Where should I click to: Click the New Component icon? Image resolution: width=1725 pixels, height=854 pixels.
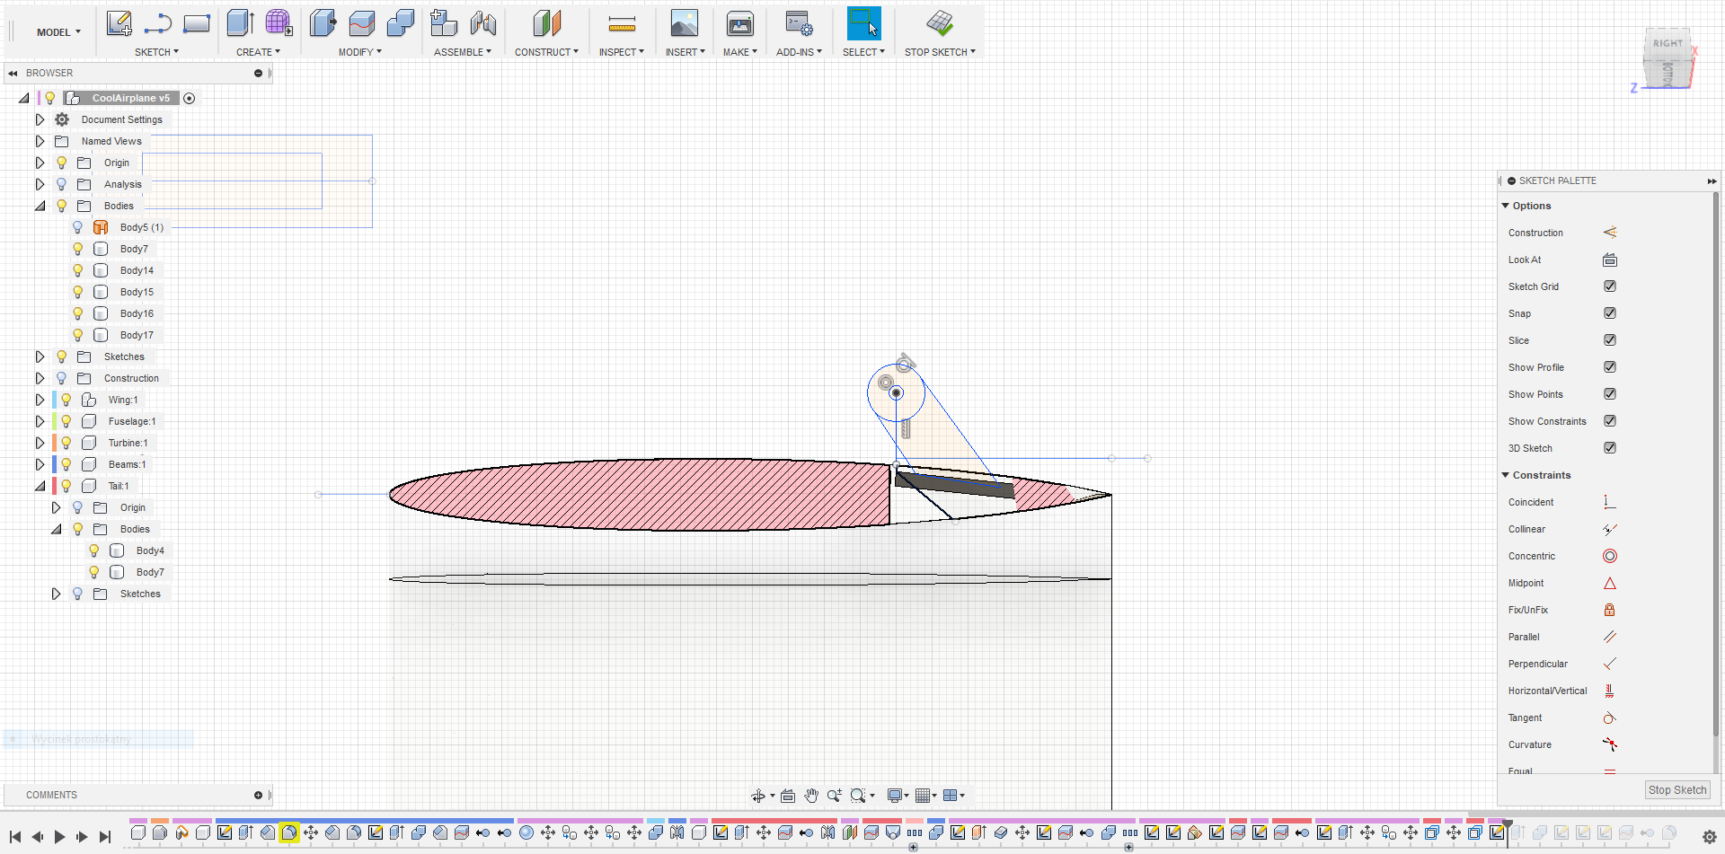pyautogui.click(x=444, y=23)
